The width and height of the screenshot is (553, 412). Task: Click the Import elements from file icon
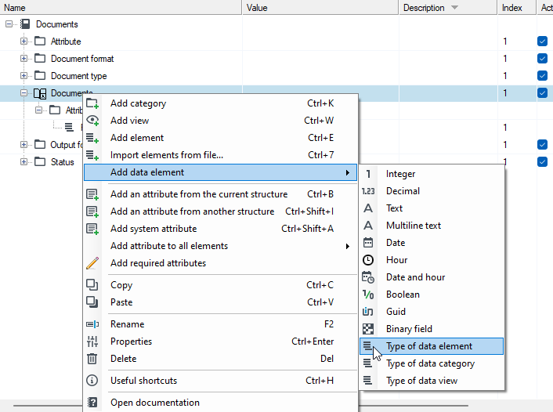pos(92,155)
